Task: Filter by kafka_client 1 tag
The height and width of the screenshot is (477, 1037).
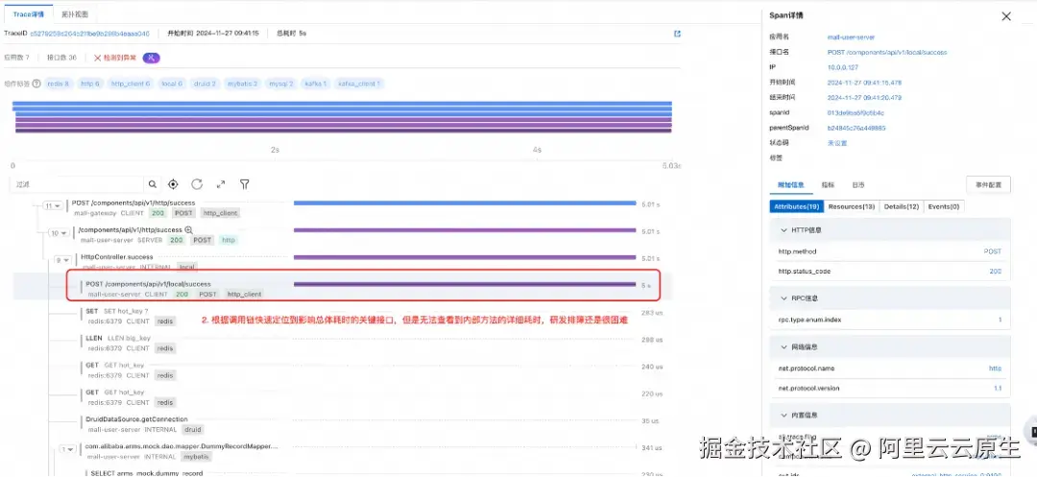Action: tap(359, 83)
